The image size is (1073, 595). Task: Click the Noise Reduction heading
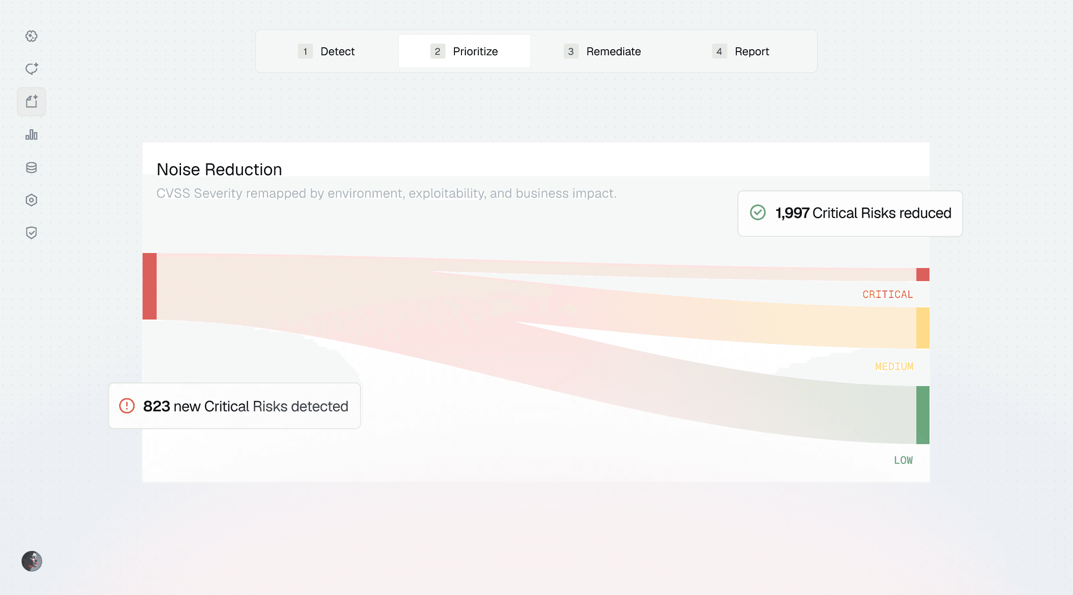pos(219,170)
